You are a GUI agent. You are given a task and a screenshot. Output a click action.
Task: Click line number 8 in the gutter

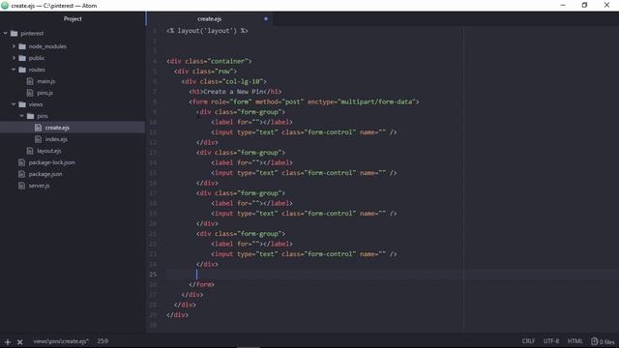click(155, 101)
